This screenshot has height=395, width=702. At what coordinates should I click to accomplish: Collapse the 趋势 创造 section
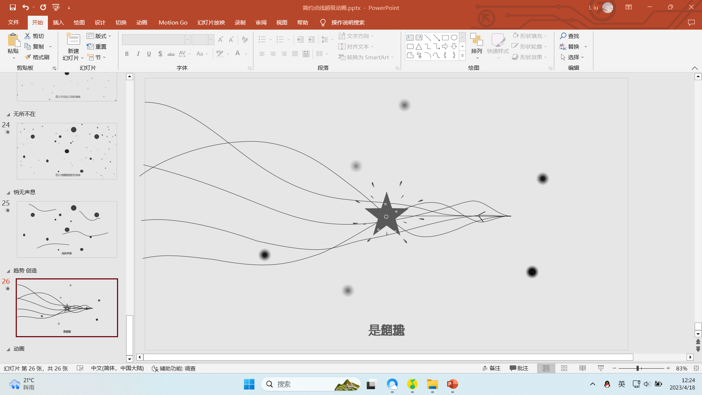(8, 271)
